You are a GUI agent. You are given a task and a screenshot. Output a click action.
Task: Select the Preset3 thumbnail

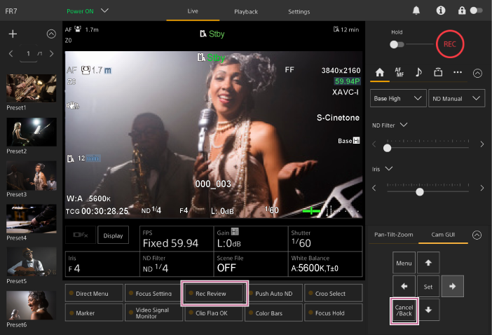tap(31, 175)
